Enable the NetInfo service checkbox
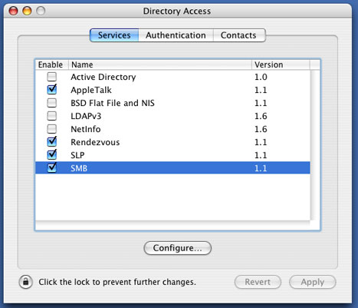 52,129
